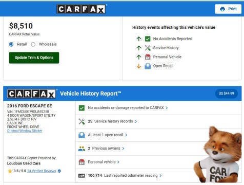This screenshot has height=185, width=244.
Task: Click the Print button
Action: pos(228,9)
